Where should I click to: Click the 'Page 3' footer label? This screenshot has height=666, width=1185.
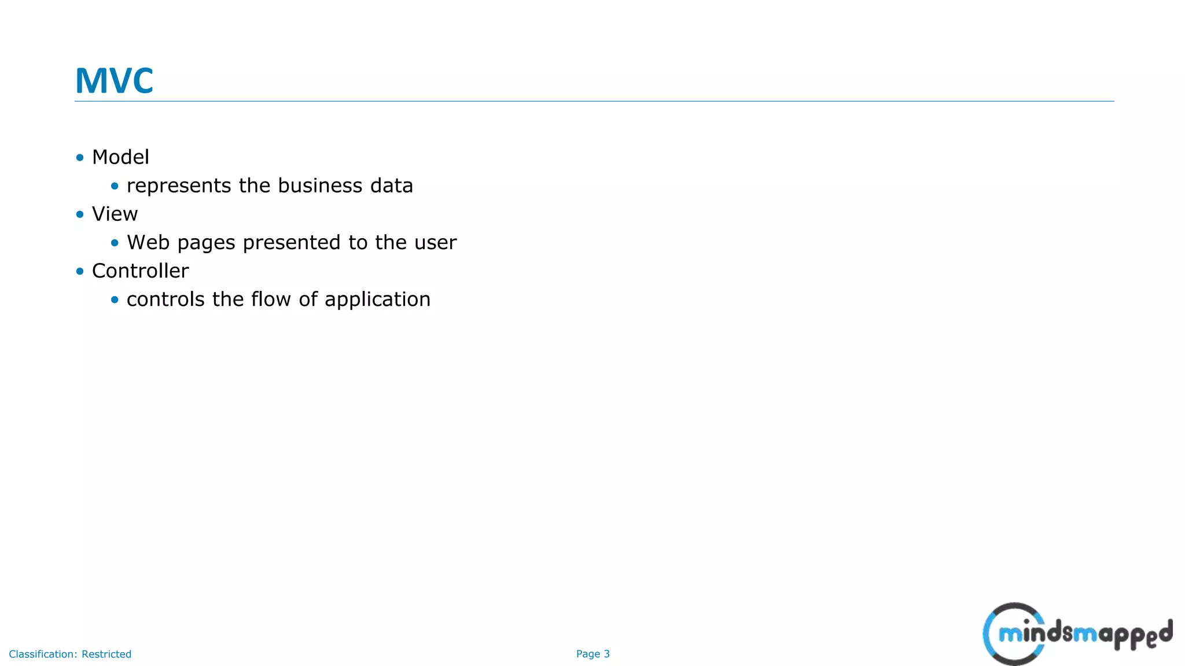coord(593,654)
